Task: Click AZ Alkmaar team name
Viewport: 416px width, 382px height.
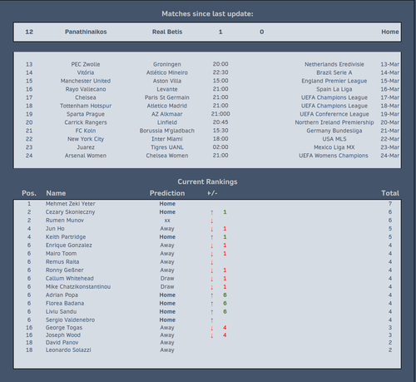Action: point(167,114)
